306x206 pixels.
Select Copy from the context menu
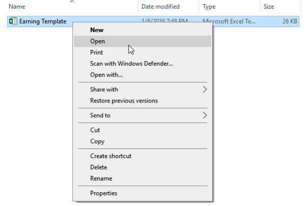pos(97,141)
